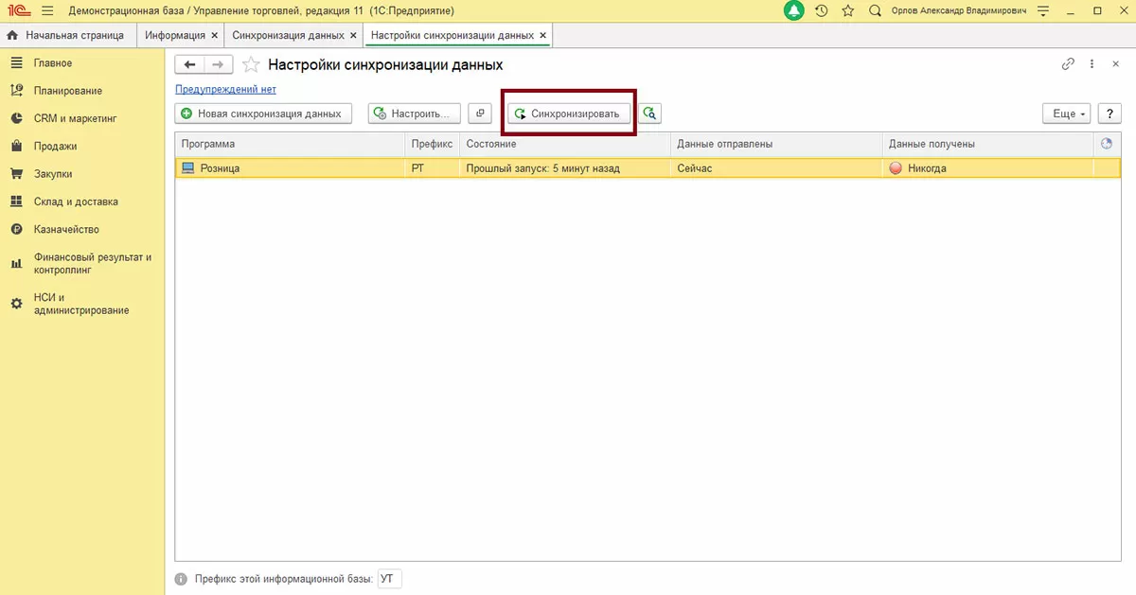Click magnifier sync events button
This screenshot has height=595, width=1136.
pyautogui.click(x=649, y=114)
